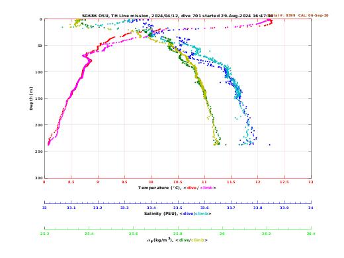Click the 10.5 temperature tick label
Viewport: 344px width, 258px height.
tap(178, 182)
